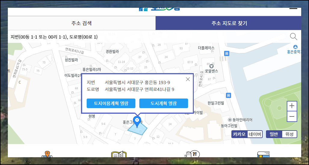Click the 로얄센스 laundry marker icon

point(212,66)
